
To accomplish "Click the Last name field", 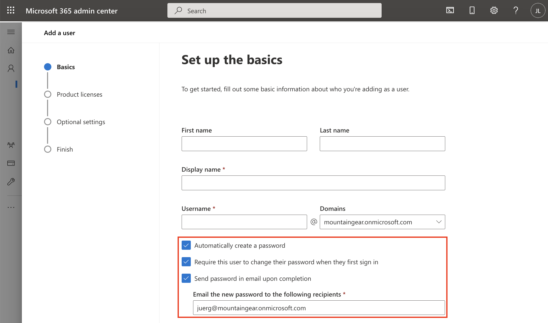I will pos(382,144).
